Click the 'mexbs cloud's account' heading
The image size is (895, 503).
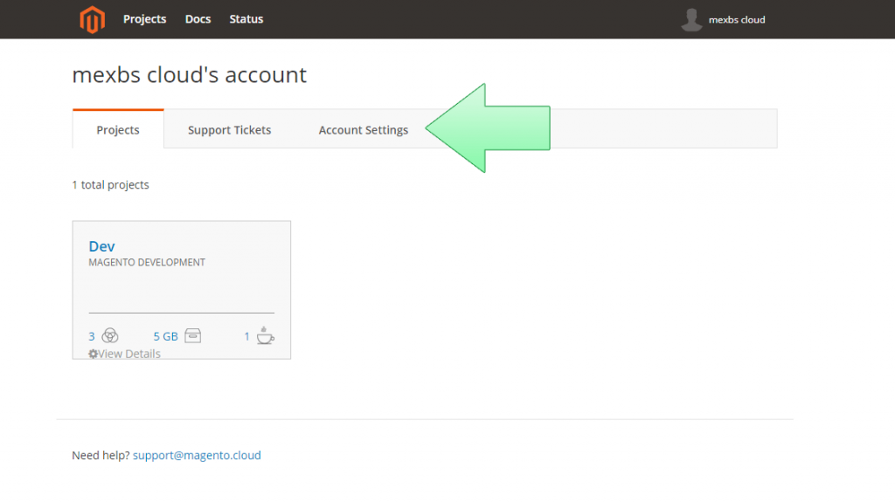pos(189,75)
